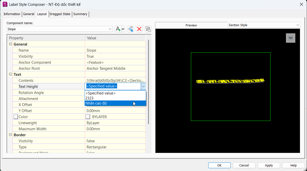Screen dimensions: 307x171
Task: Click the BYLAYER color swatch
Action: coord(88,117)
